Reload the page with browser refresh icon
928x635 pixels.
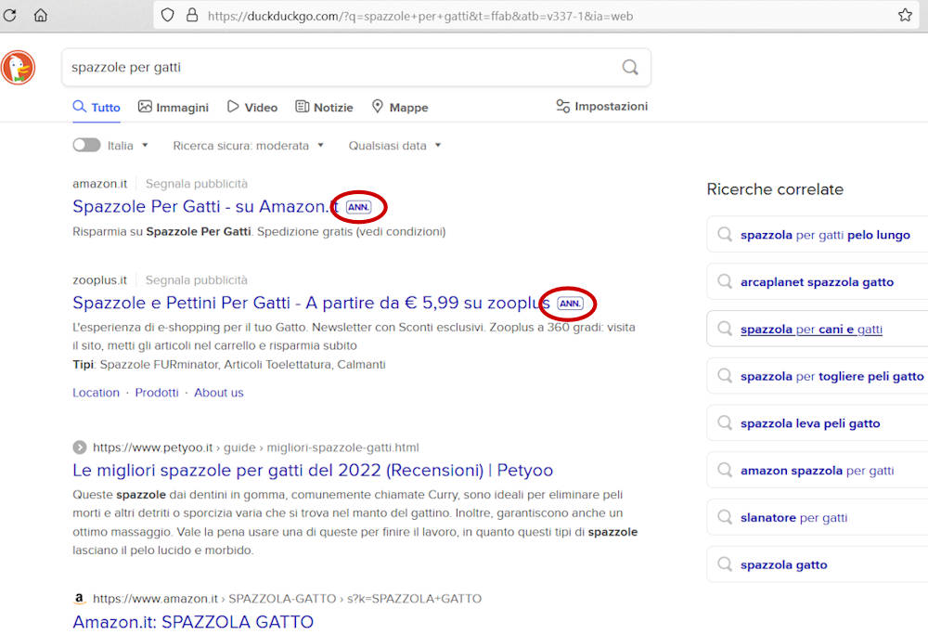coord(10,15)
